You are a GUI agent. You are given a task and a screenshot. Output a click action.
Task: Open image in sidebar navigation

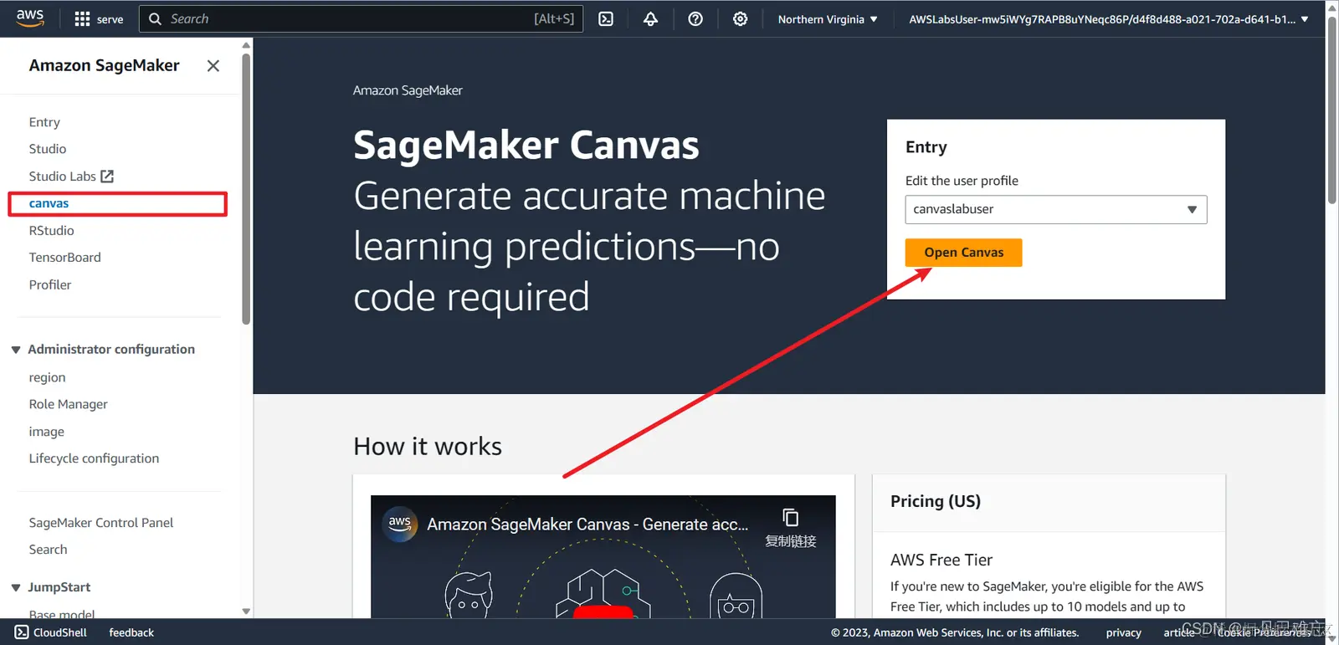point(46,433)
